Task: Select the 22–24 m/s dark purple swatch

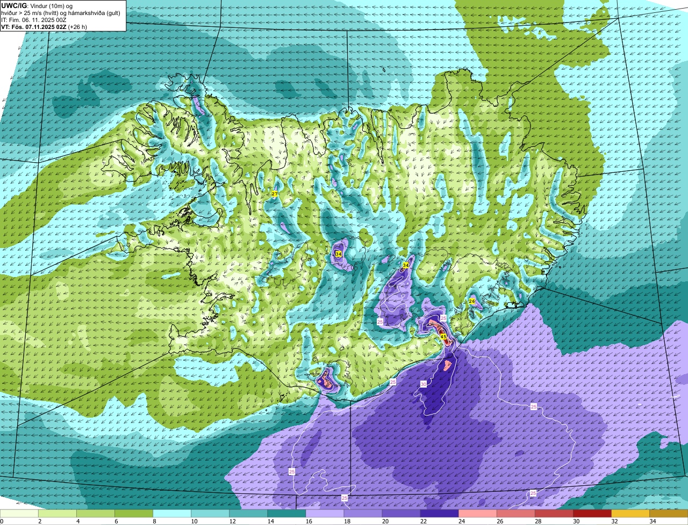Action: click(x=439, y=513)
